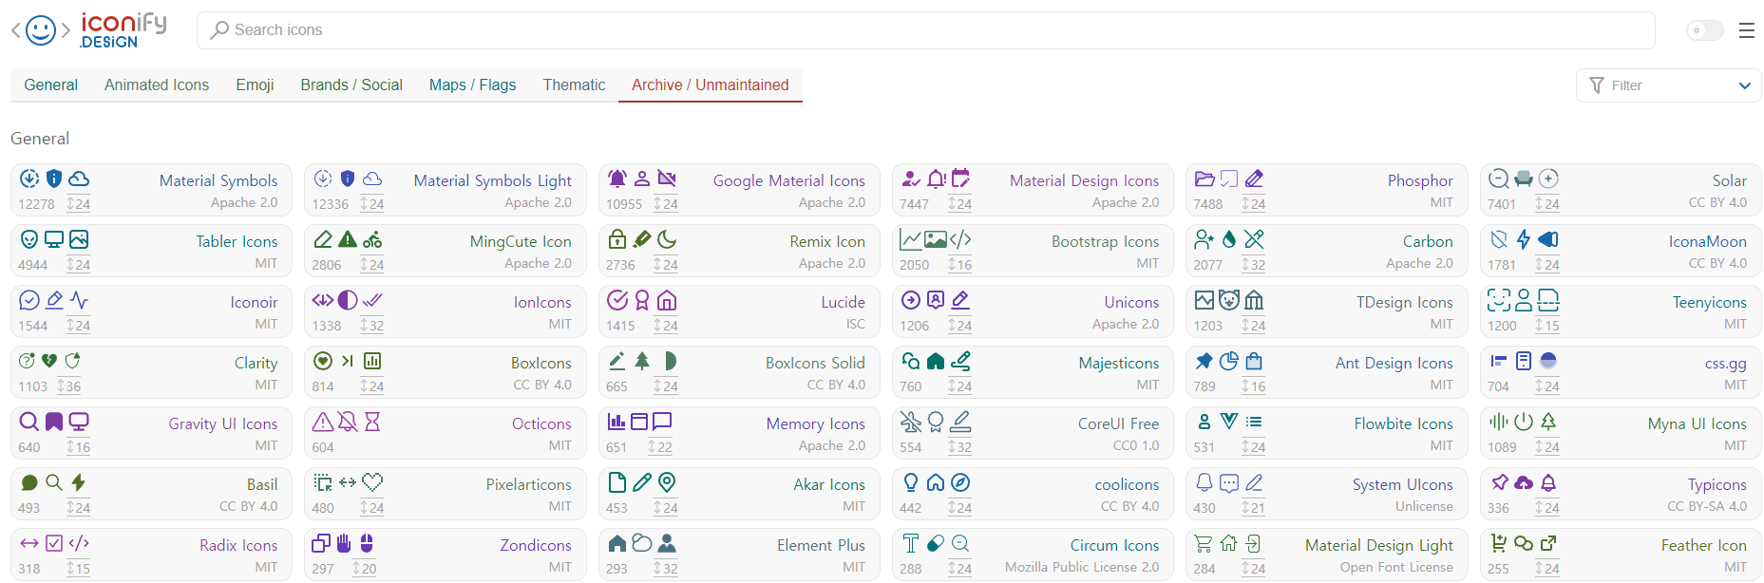This screenshot has width=1764, height=583.
Task: Click the search magnifier icon in search bar
Action: (219, 30)
